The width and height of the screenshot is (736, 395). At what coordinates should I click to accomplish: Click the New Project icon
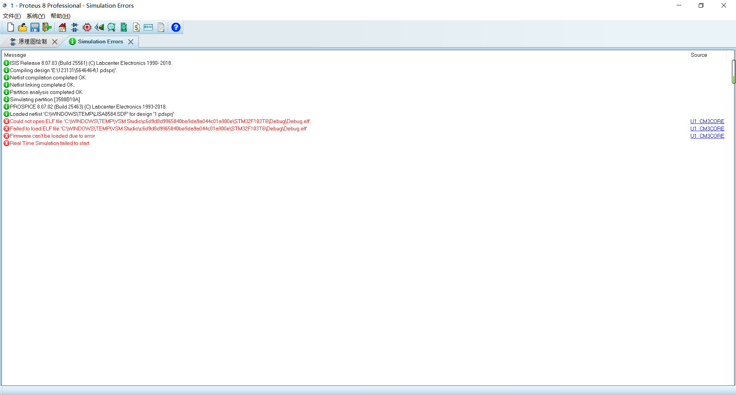11,27
